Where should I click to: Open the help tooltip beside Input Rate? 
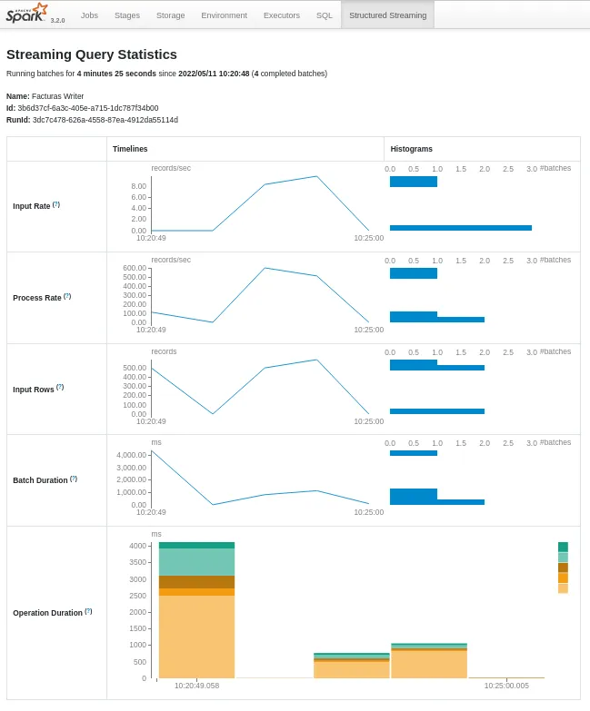click(x=56, y=204)
